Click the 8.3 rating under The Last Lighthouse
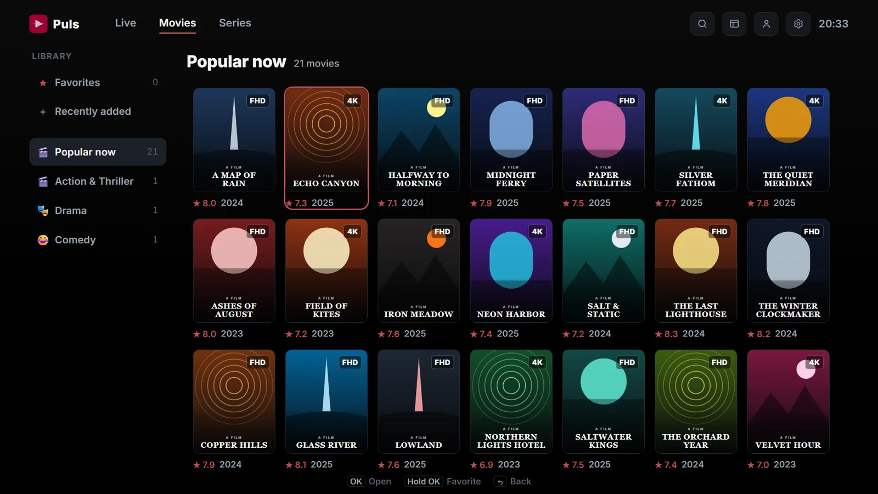The image size is (878, 494). 666,334
